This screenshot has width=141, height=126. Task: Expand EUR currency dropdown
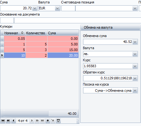57,8
